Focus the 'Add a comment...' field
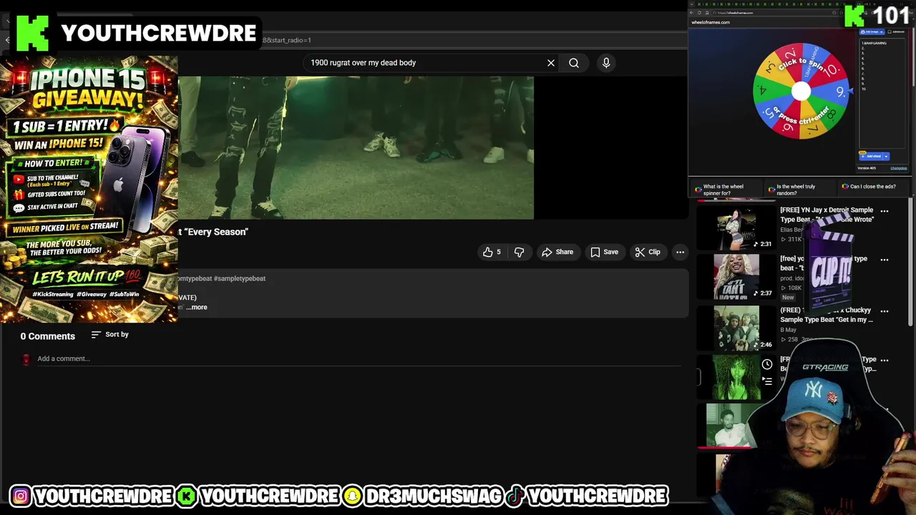916x515 pixels. coord(358,359)
